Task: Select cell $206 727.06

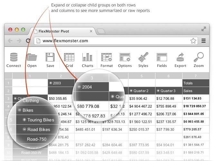Action: 169,114
